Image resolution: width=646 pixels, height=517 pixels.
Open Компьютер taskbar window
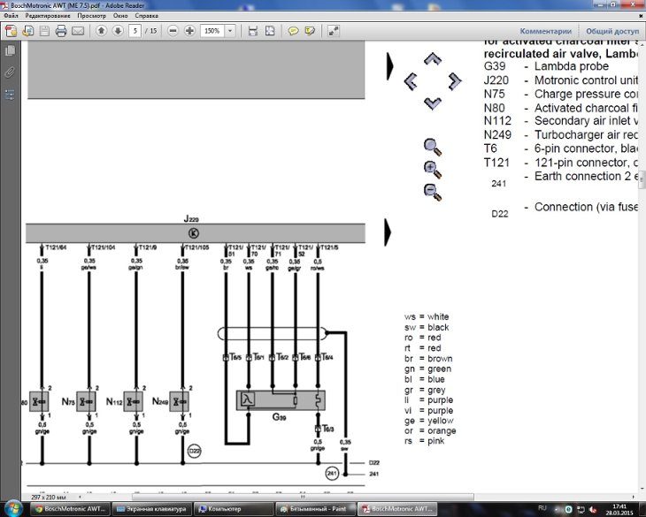(234, 509)
